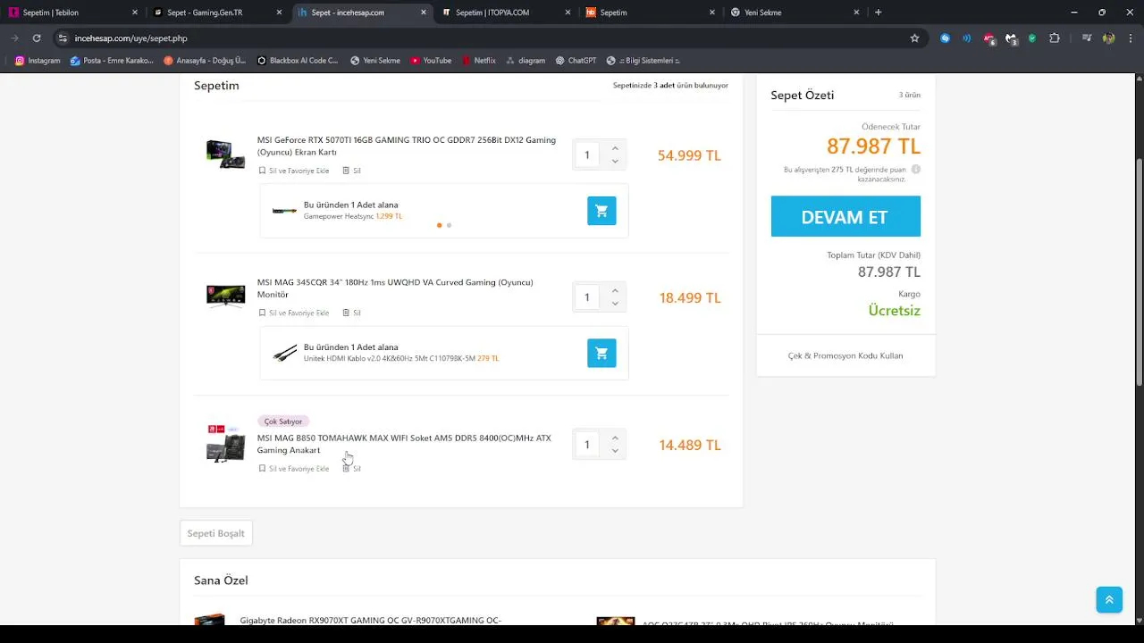Click the Unitek HDMI cable thumbnail
The width and height of the screenshot is (1144, 643).
coord(284,353)
